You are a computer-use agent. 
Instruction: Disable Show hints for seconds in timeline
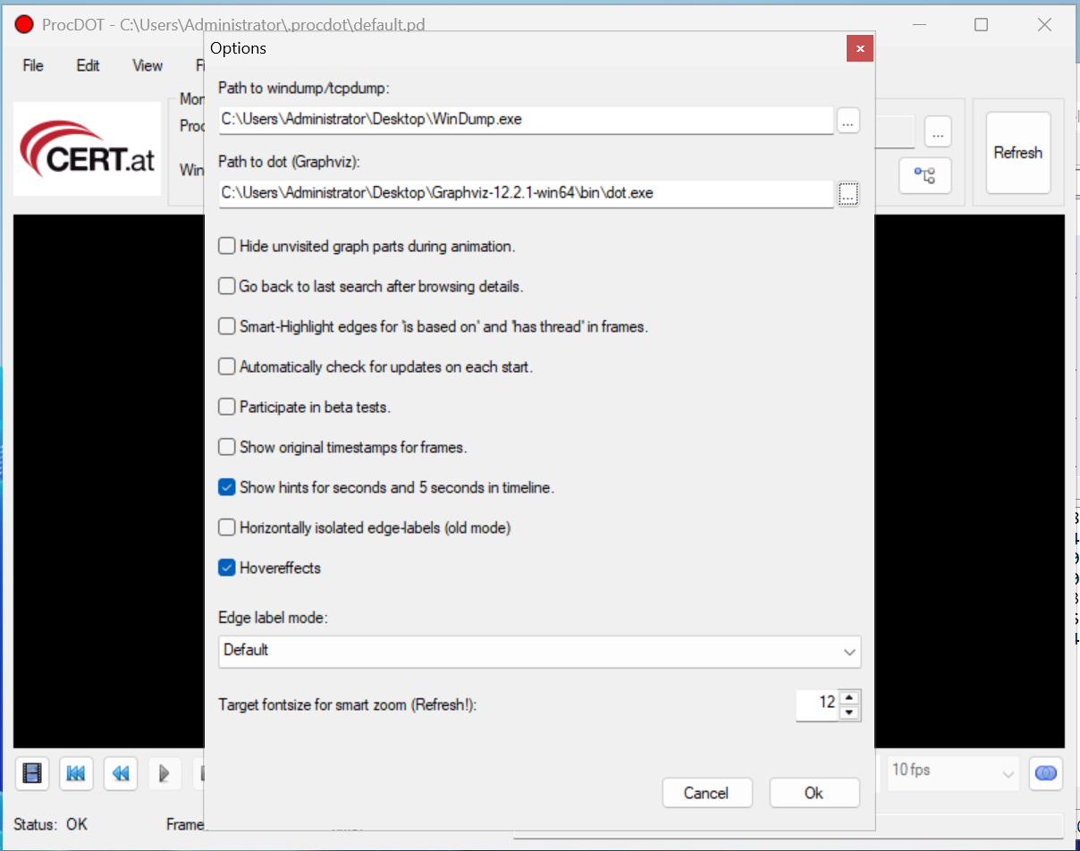(227, 487)
